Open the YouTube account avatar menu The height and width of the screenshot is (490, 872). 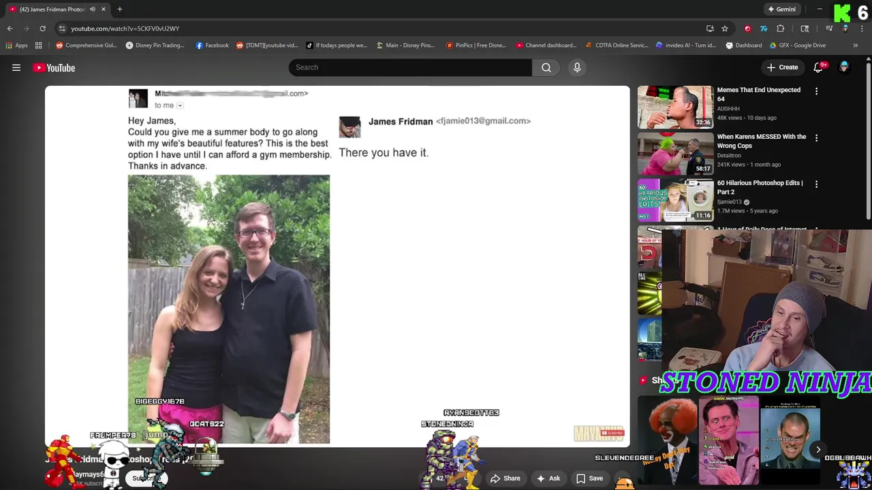(x=844, y=67)
